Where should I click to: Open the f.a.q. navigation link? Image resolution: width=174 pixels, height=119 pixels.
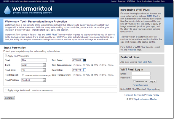(139, 1)
